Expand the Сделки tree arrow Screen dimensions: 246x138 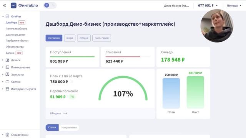[x=3, y=82]
